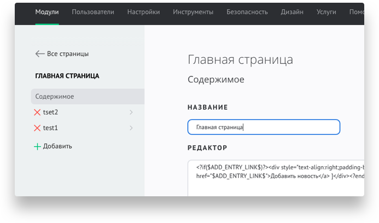This screenshot has width=379, height=223.
Task: Switch to the Пользователи menu
Action: [92, 11]
